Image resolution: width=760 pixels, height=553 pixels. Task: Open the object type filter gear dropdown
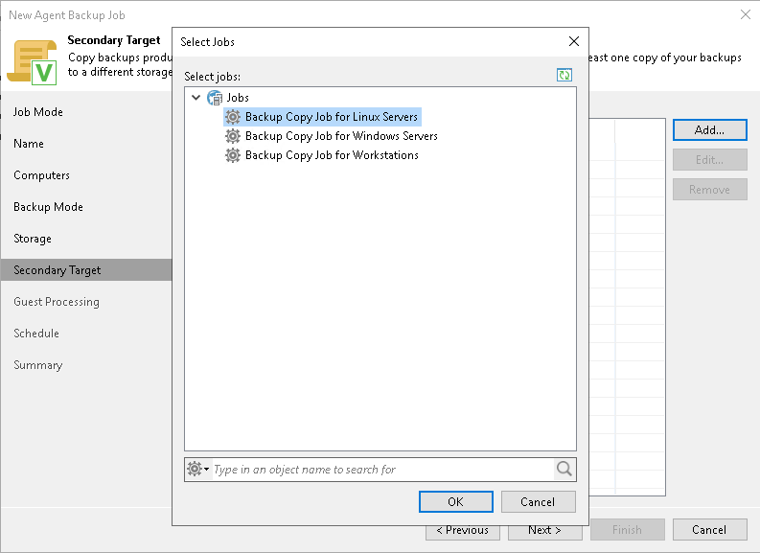click(198, 470)
